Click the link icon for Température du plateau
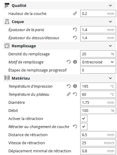Image resolution: width=117 pixels, height=155 pixels. [69, 94]
